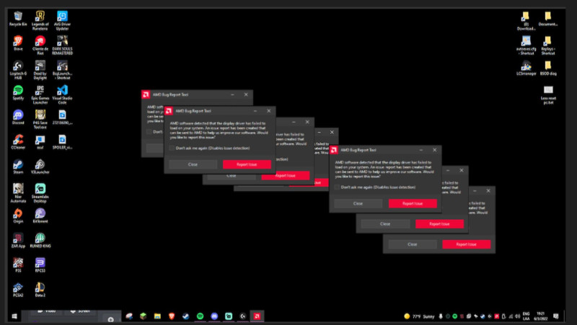The width and height of the screenshot is (577, 325).
Task: Select the BSOD diag folder icon
Action: (548, 68)
